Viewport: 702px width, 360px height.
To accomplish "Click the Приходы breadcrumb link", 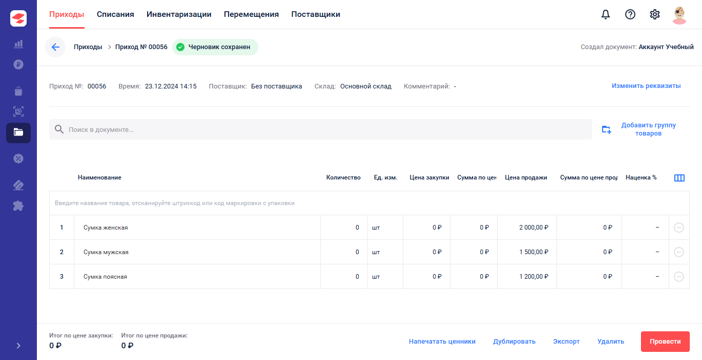I will [88, 47].
